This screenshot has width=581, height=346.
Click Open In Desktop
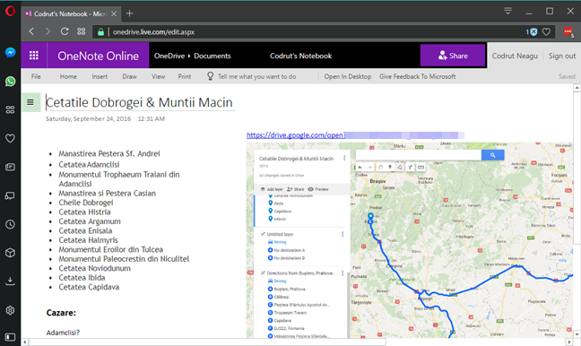348,76
